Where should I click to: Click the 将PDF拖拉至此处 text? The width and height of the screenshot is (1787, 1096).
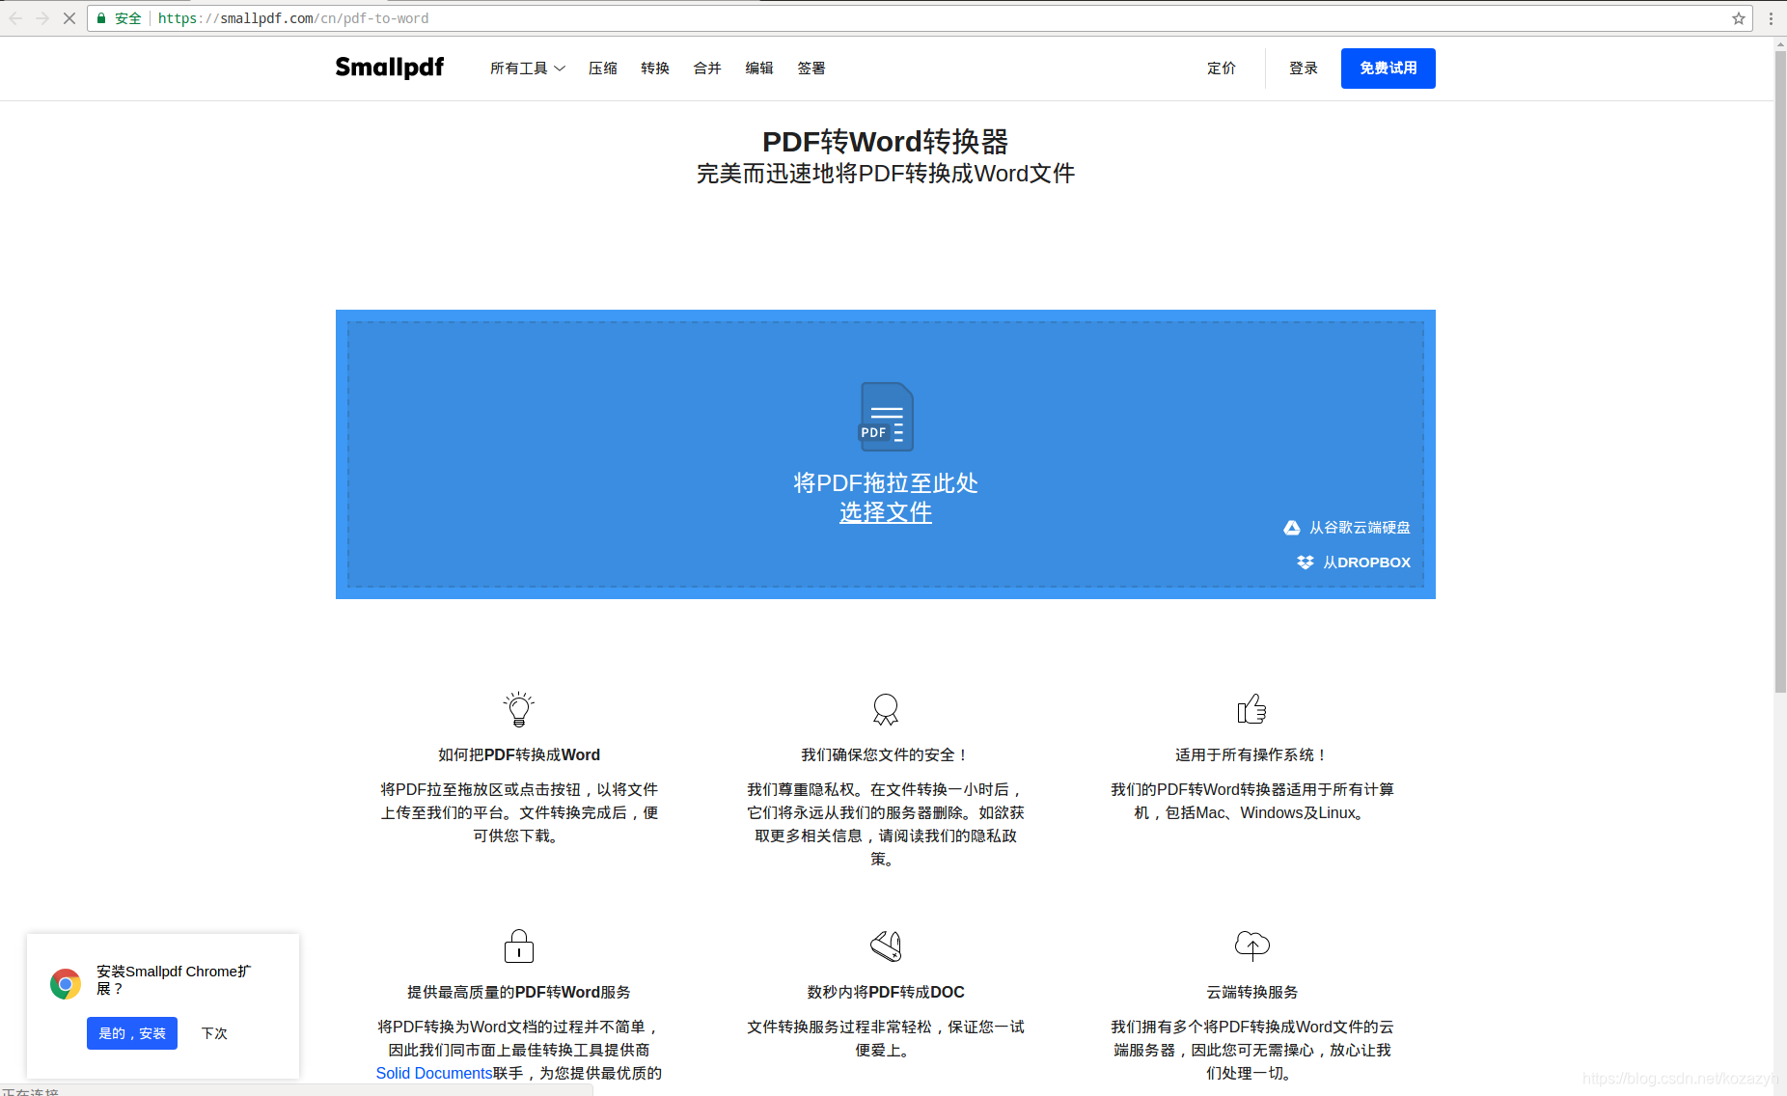pyautogui.click(x=886, y=483)
